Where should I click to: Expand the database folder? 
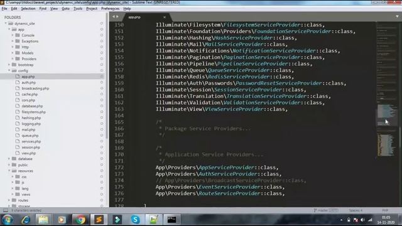coord(9,159)
